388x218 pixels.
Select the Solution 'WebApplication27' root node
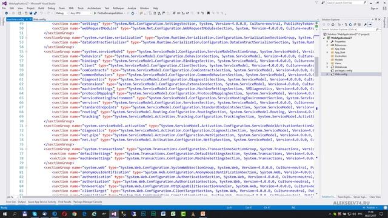348,35
